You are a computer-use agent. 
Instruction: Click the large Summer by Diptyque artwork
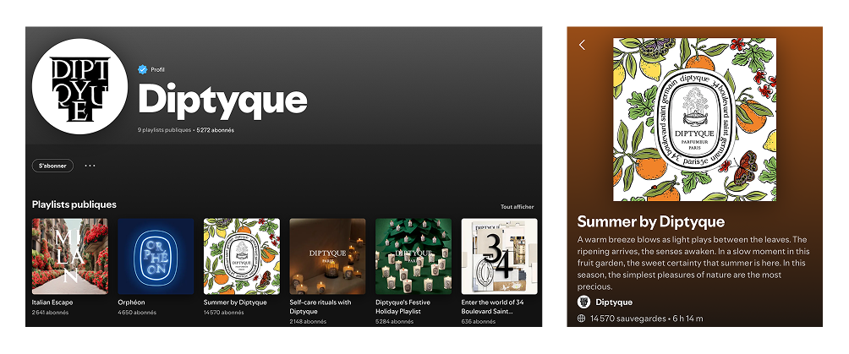click(695, 120)
